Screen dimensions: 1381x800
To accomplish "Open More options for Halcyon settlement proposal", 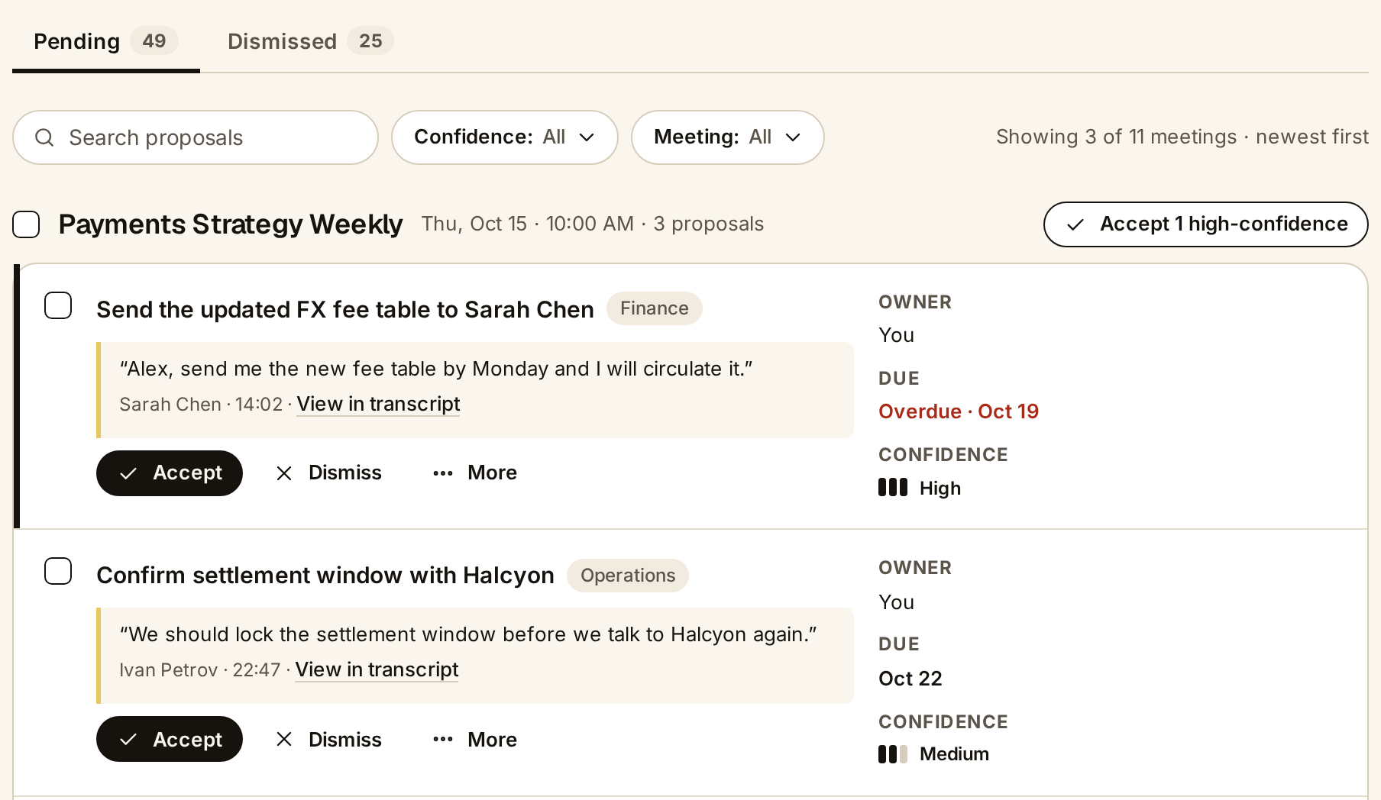I will point(475,740).
